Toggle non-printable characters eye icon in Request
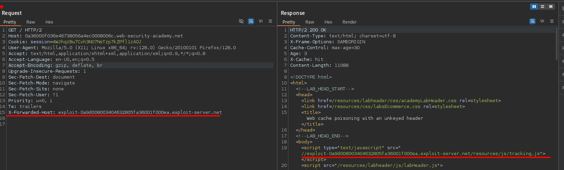Viewport: 564px width, 170px height. coord(241,21)
